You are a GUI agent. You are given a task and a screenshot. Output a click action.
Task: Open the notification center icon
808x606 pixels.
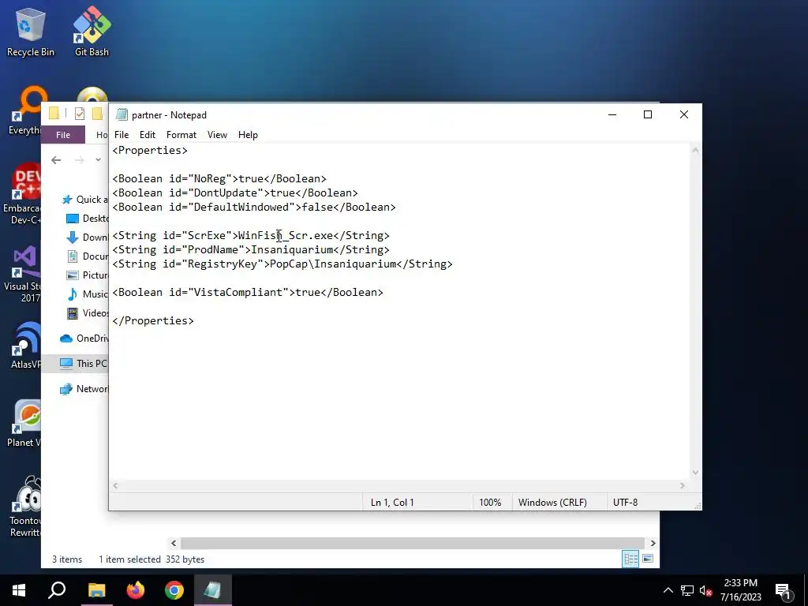coord(784,590)
